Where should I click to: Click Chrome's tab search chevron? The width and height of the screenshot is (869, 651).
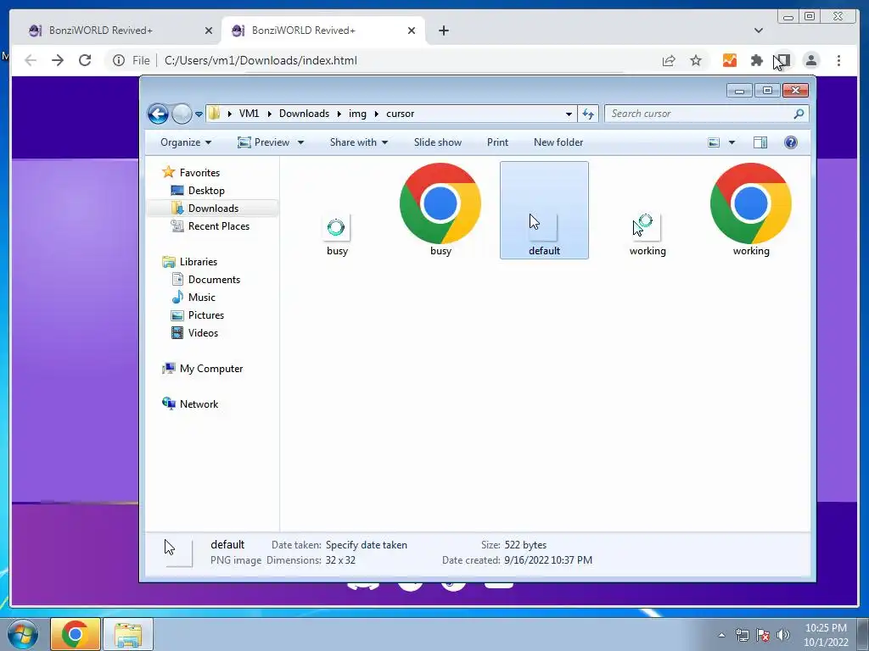click(759, 31)
